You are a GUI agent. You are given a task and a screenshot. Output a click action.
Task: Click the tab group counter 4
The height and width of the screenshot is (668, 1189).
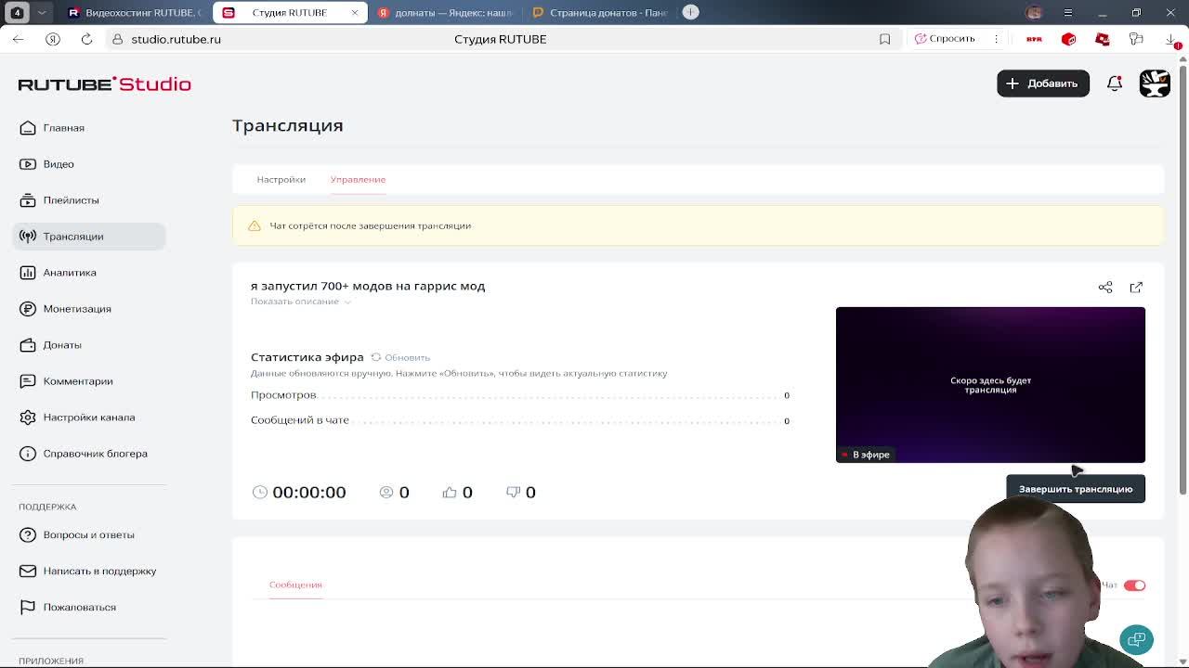coord(17,12)
